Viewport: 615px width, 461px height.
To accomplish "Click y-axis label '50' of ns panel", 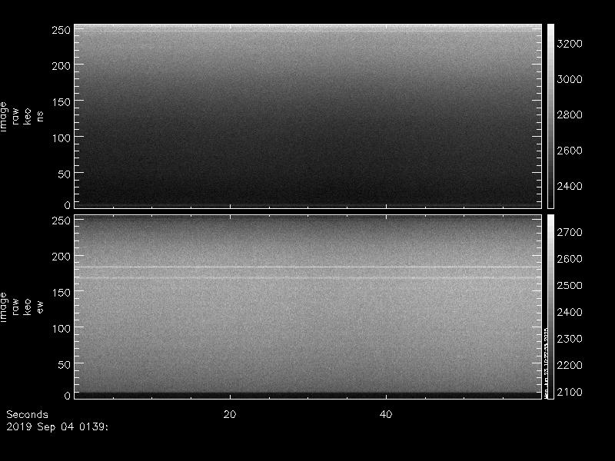I will 65,174.
